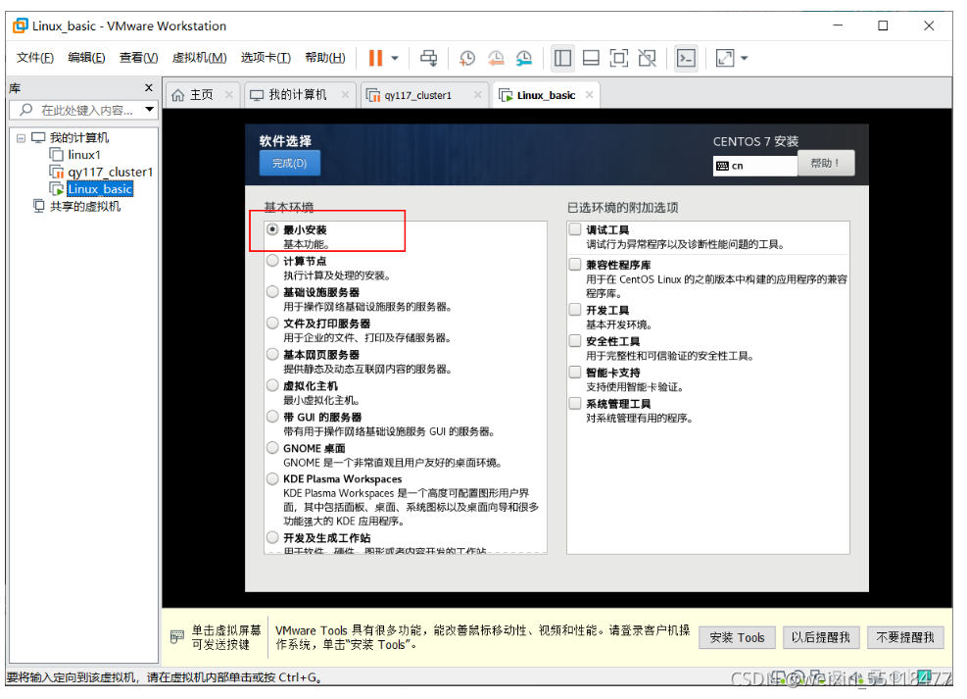The height and width of the screenshot is (699, 967).
Task: Check the 兼容性程序库 checkbox
Action: click(575, 264)
